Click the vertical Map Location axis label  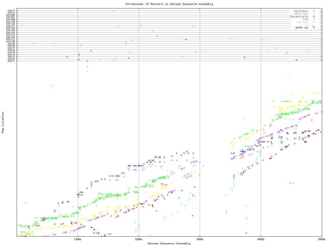click(3, 122)
